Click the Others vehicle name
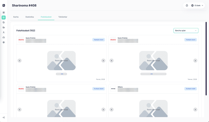Image resolution: width=209 pixels, height=122 pixels. click(x=120, y=87)
